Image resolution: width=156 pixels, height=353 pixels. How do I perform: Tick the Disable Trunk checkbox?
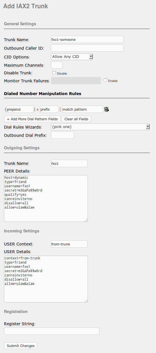pyautogui.click(x=54, y=73)
